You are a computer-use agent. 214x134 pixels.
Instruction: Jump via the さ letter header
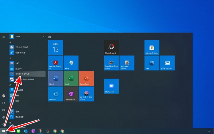point(10,85)
